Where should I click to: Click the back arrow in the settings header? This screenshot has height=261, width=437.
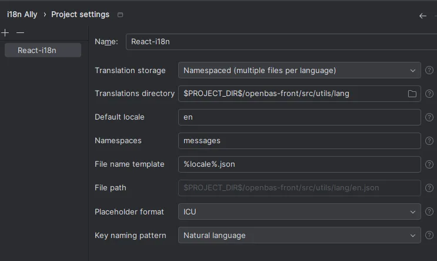click(x=422, y=16)
